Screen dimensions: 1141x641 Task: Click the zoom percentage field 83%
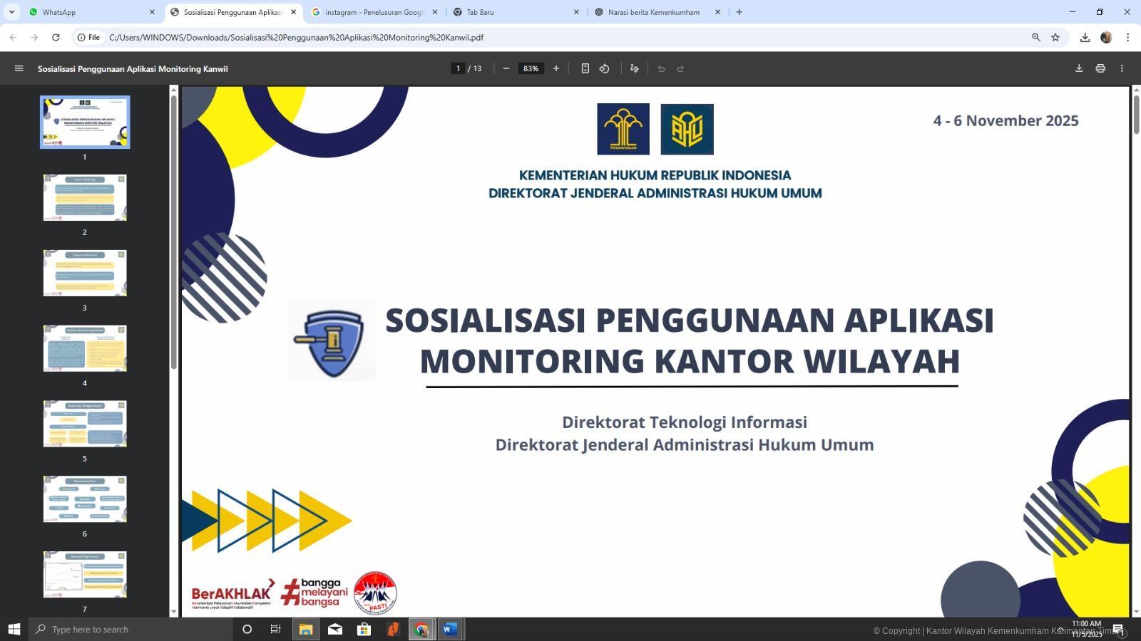pyautogui.click(x=531, y=68)
